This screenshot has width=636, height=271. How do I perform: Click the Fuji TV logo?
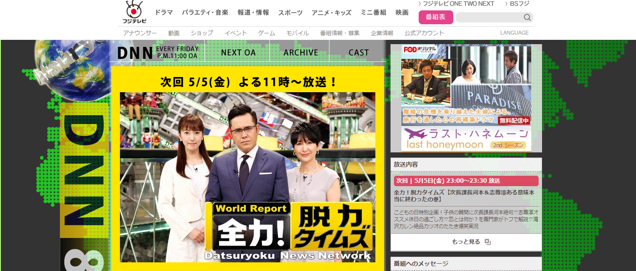click(x=134, y=12)
